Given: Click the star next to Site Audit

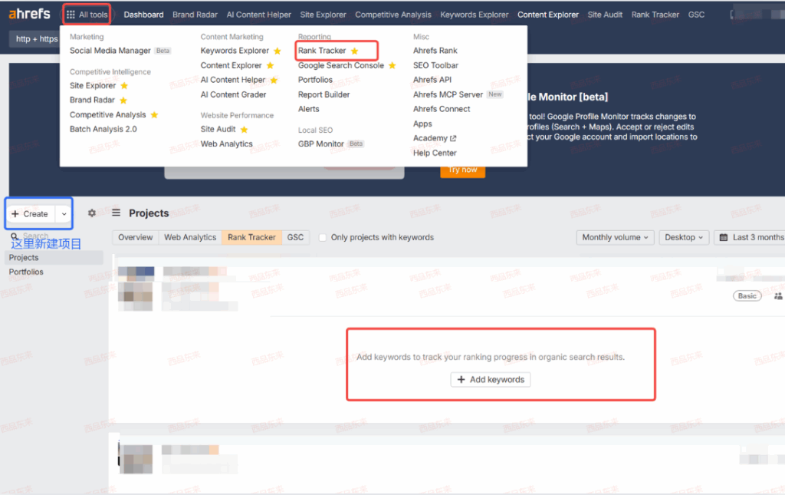Looking at the screenshot, I should tap(245, 130).
